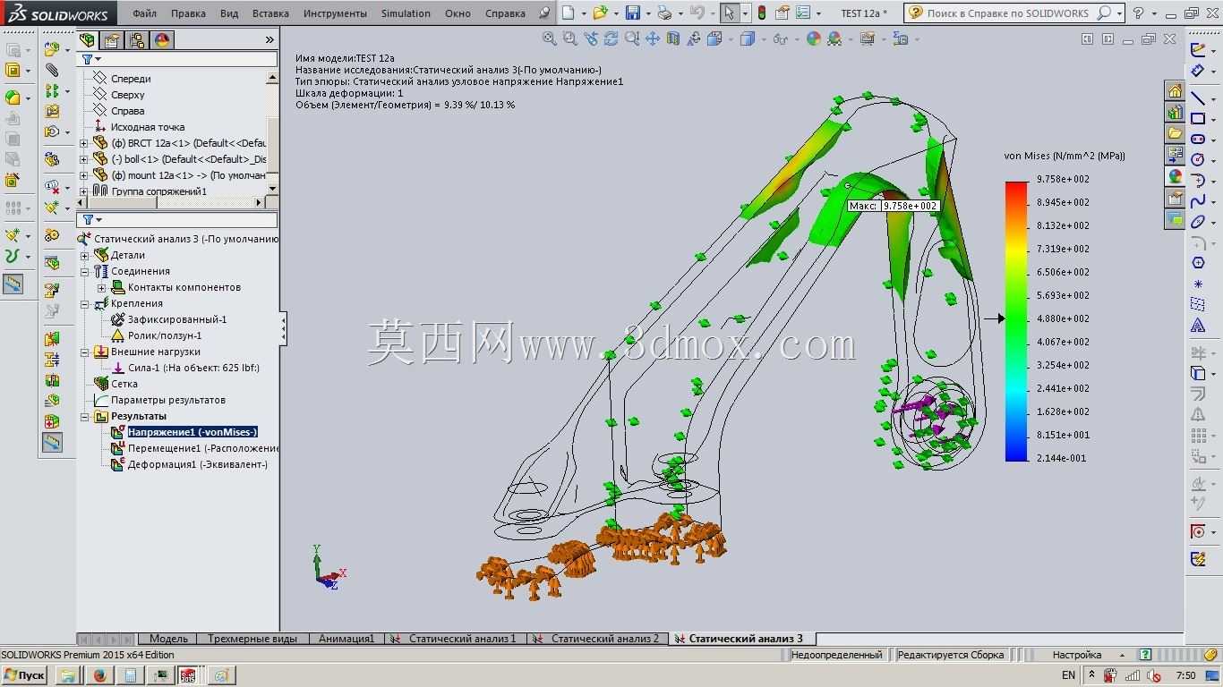Screen dimensions: 1223x687
Task: Click the Zoom to Fit icon
Action: tap(549, 38)
